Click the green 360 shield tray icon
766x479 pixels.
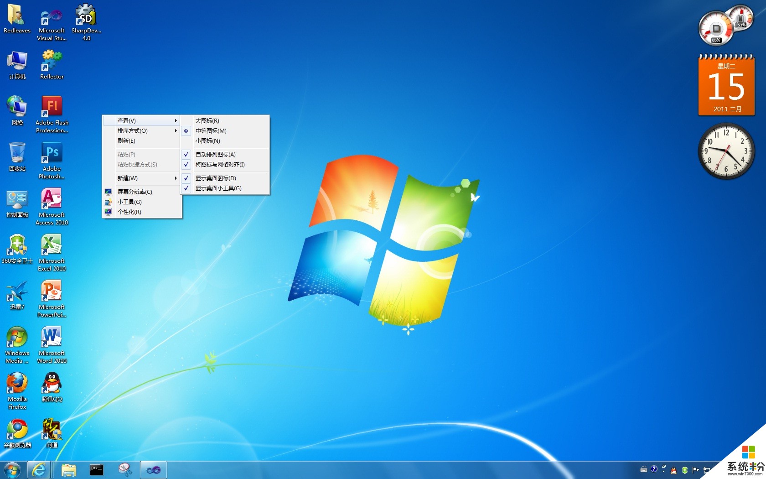tap(684, 470)
